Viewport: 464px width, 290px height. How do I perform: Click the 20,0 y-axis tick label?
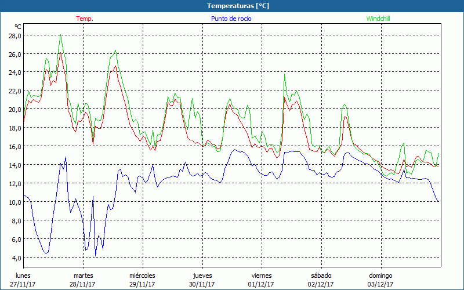click(x=15, y=110)
